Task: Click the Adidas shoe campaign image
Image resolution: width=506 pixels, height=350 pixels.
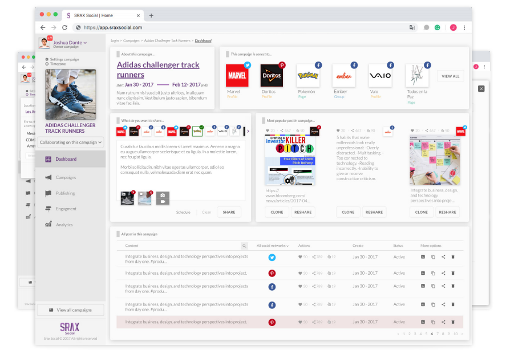Action: click(71, 94)
